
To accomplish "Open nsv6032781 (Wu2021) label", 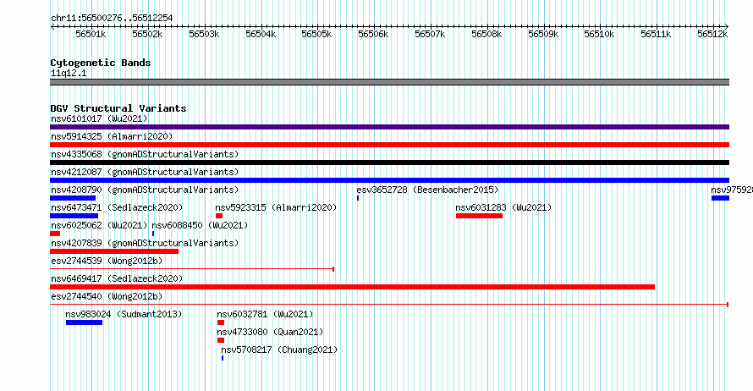I will point(265,314).
